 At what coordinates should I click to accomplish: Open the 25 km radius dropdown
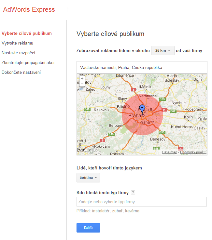pyautogui.click(x=163, y=50)
